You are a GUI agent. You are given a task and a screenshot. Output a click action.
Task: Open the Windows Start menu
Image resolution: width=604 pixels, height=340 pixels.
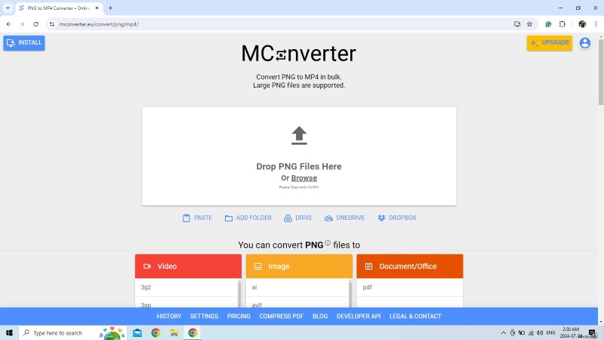pyautogui.click(x=9, y=332)
